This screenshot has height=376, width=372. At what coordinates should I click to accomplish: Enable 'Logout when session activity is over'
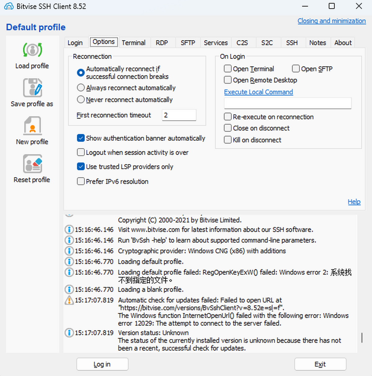click(x=81, y=152)
